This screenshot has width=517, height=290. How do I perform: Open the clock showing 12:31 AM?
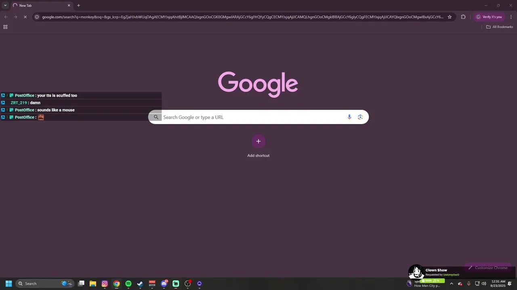[498, 284]
